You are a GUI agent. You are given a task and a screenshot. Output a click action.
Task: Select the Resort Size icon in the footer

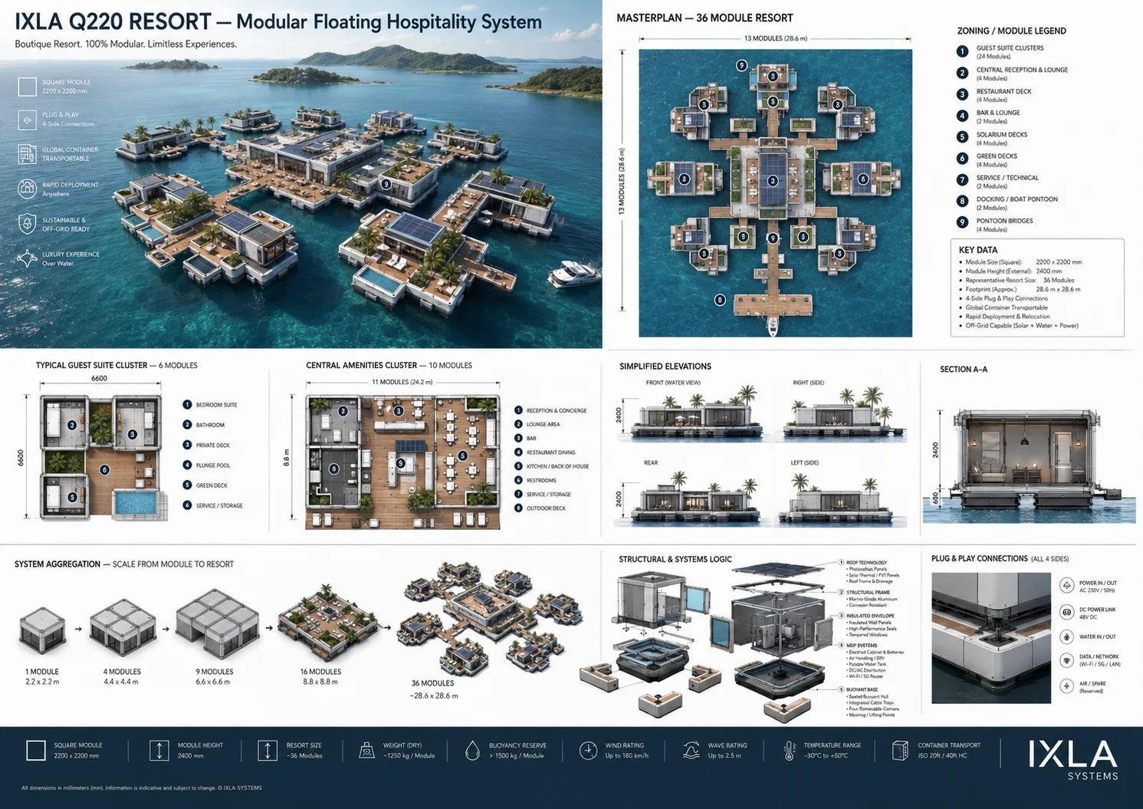[x=268, y=750]
